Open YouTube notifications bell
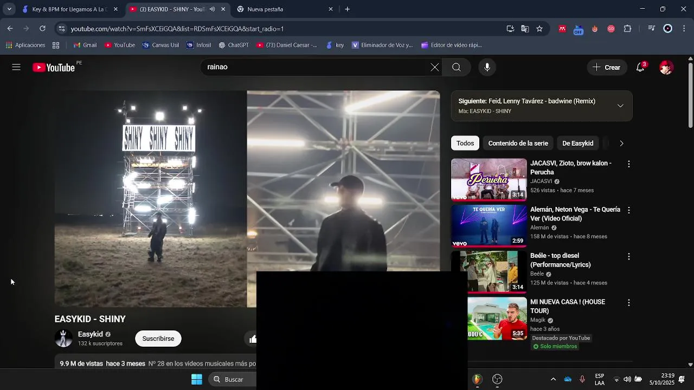The width and height of the screenshot is (694, 390). [x=640, y=67]
